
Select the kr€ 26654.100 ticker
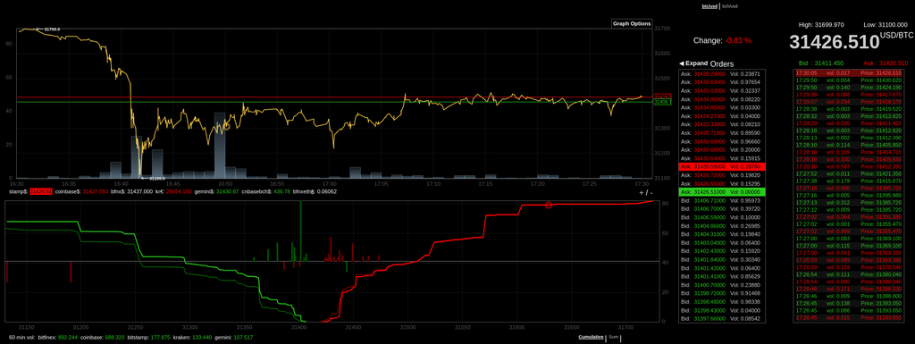(174, 191)
